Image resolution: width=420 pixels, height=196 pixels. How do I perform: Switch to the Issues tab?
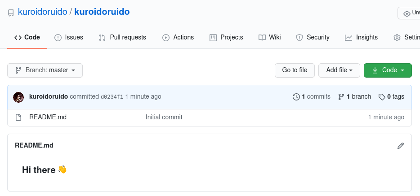(69, 38)
